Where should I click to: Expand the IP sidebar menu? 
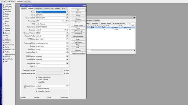click(6, 23)
